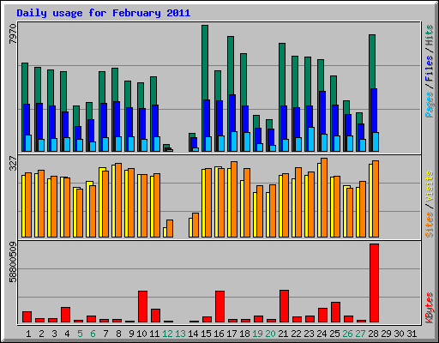Image resolution: width=439 pixels, height=343 pixels.
Task: Click day 16 on the date axis
Action: tap(219, 334)
